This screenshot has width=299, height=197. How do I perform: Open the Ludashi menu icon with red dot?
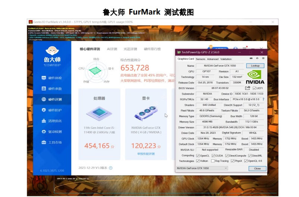coord(245,48)
